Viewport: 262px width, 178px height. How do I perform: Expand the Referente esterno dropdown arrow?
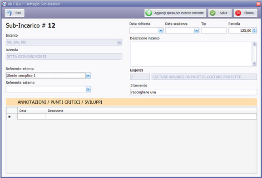coord(89,89)
